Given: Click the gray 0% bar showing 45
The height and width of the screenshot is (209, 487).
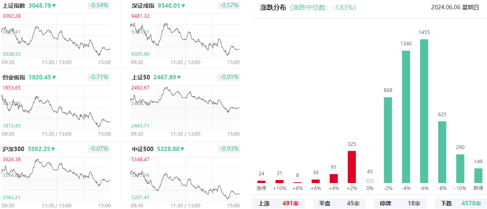Looking at the screenshot, I should coord(370,181).
